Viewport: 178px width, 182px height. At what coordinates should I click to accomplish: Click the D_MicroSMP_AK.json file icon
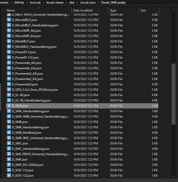9,31
